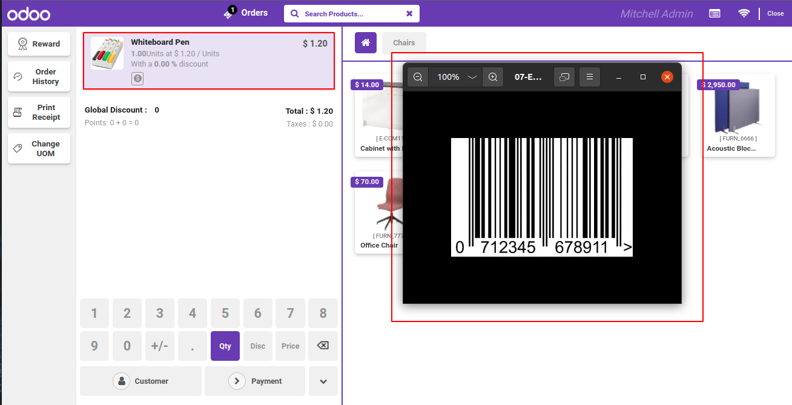Clear the product search with X
This screenshot has width=792, height=405.
coord(409,13)
